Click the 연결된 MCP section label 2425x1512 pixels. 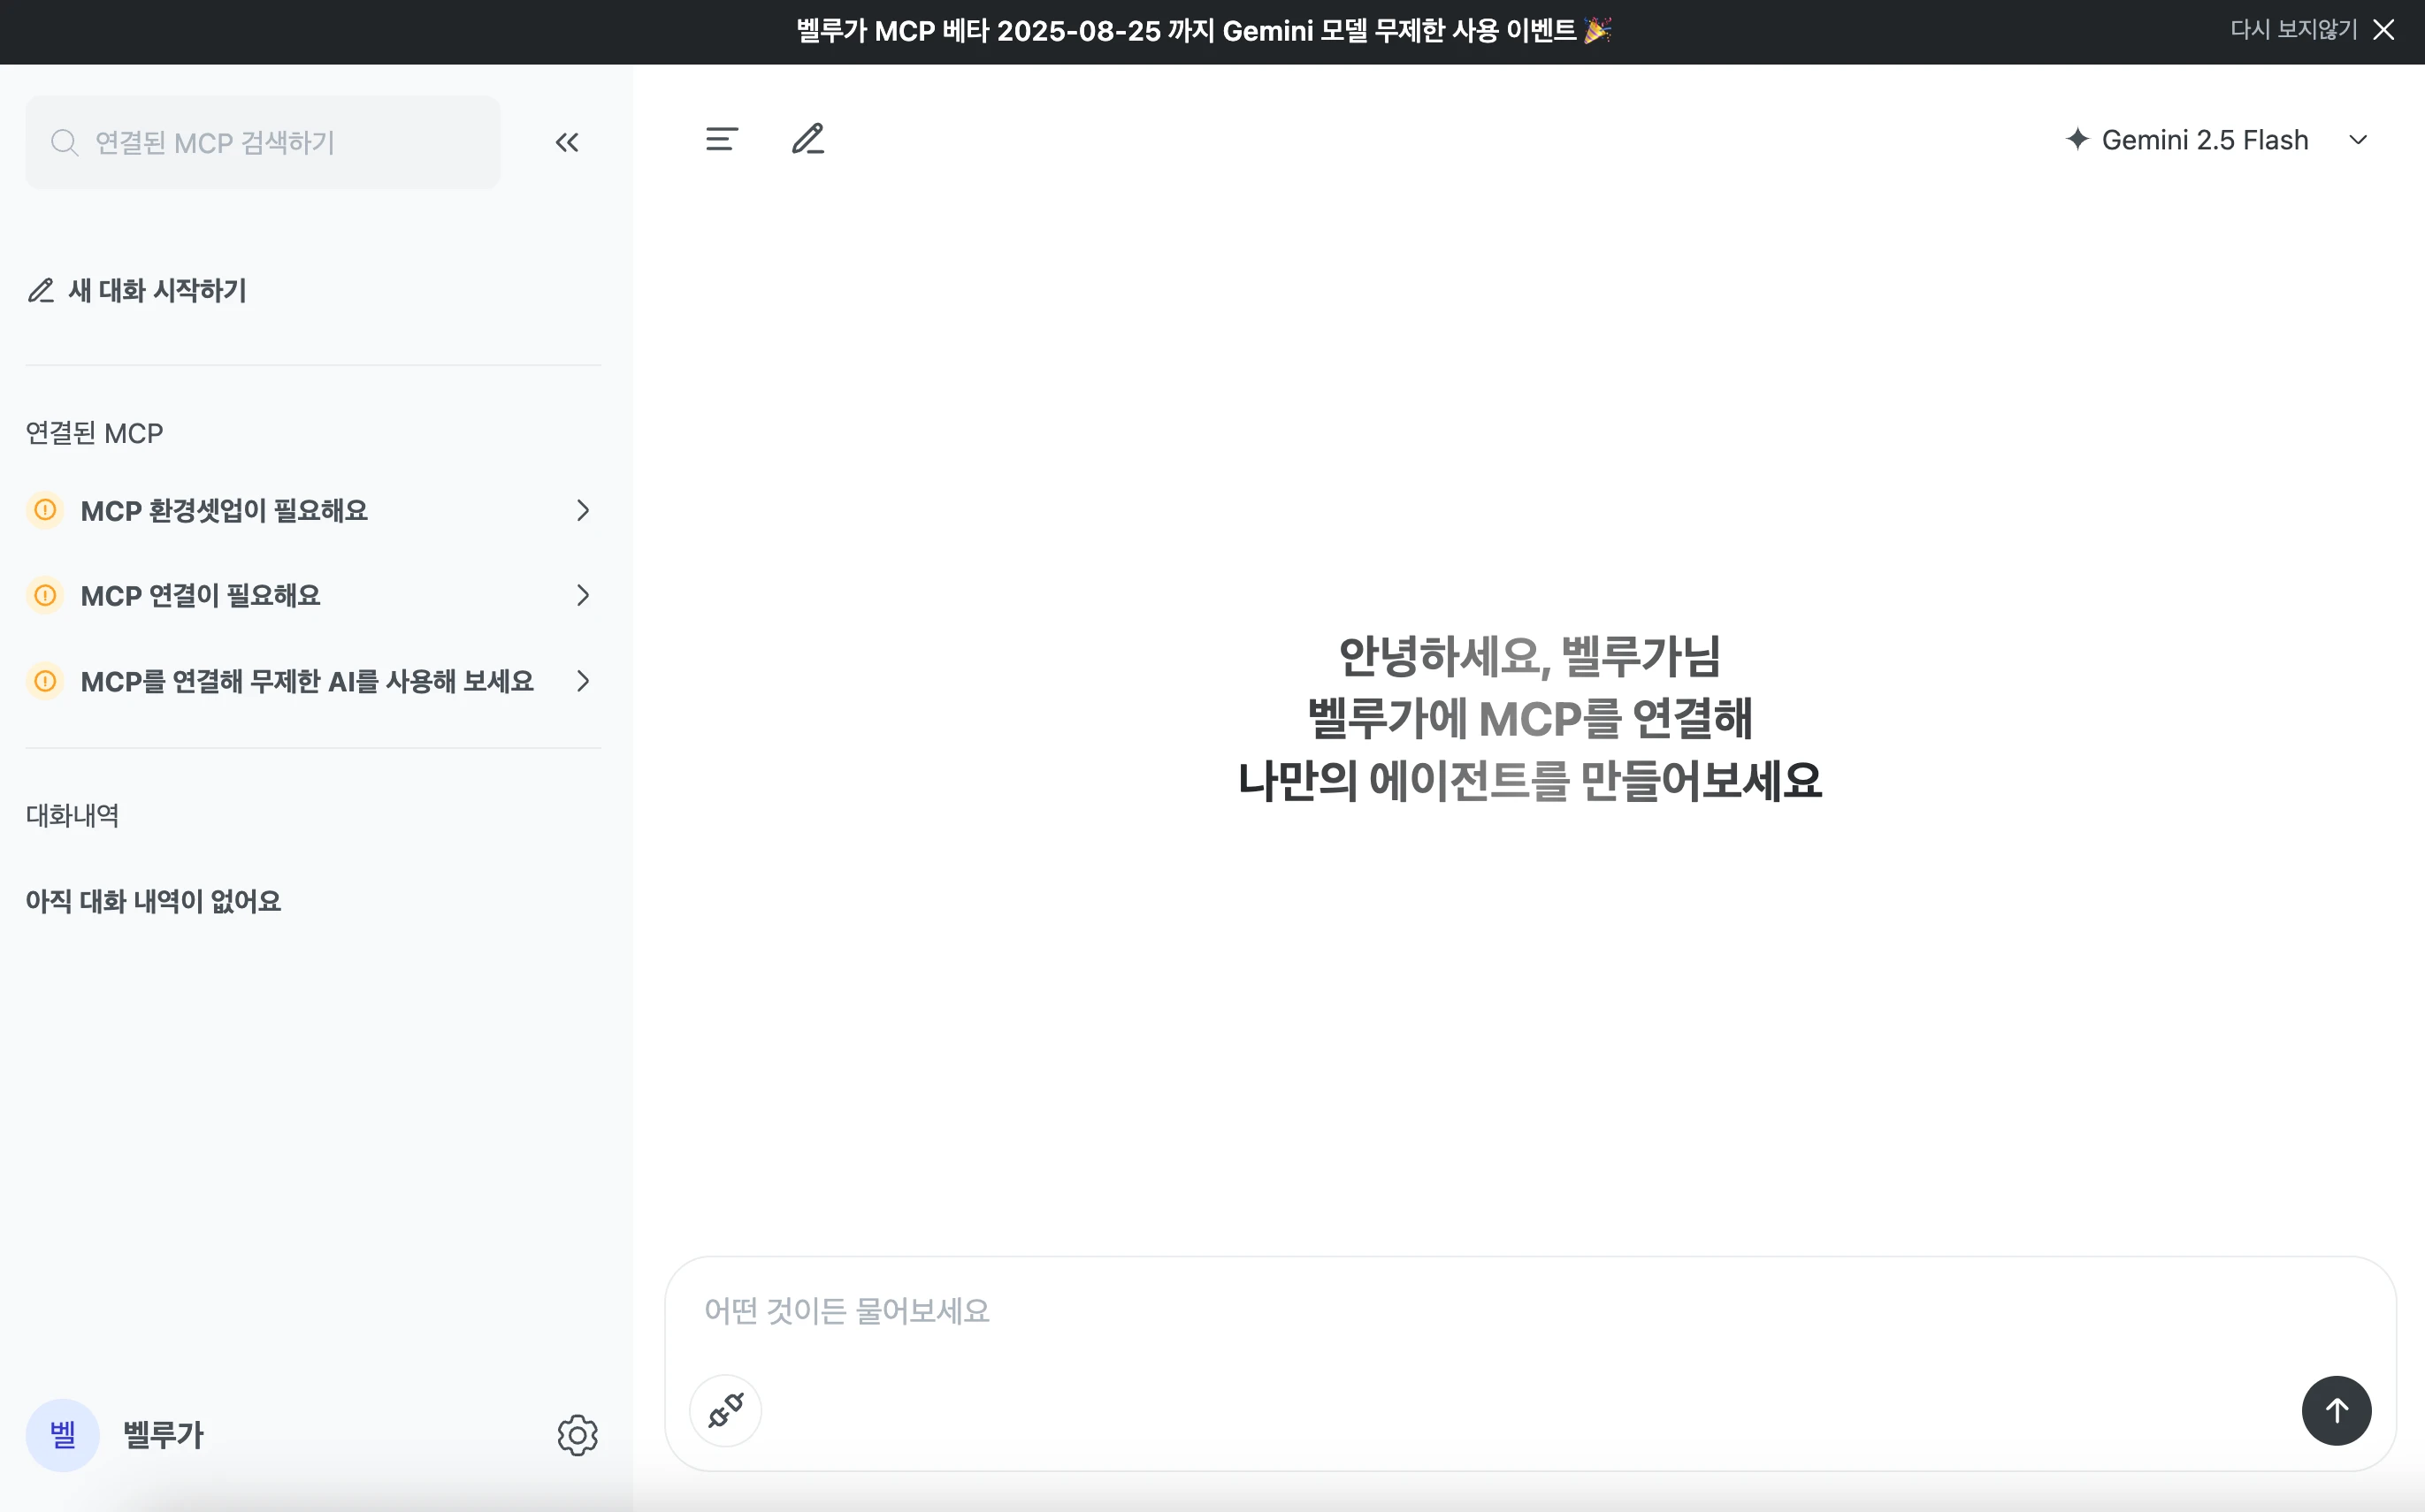[x=94, y=433]
